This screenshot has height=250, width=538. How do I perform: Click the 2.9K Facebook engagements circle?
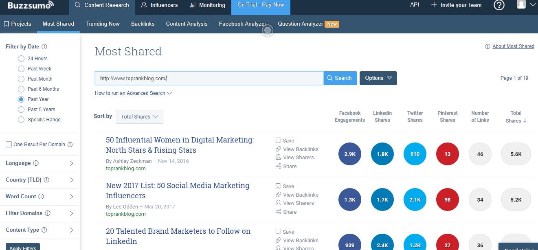[x=350, y=154]
